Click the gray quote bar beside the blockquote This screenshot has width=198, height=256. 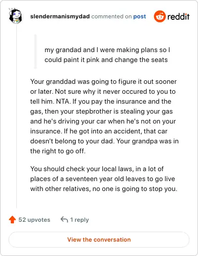(35, 51)
